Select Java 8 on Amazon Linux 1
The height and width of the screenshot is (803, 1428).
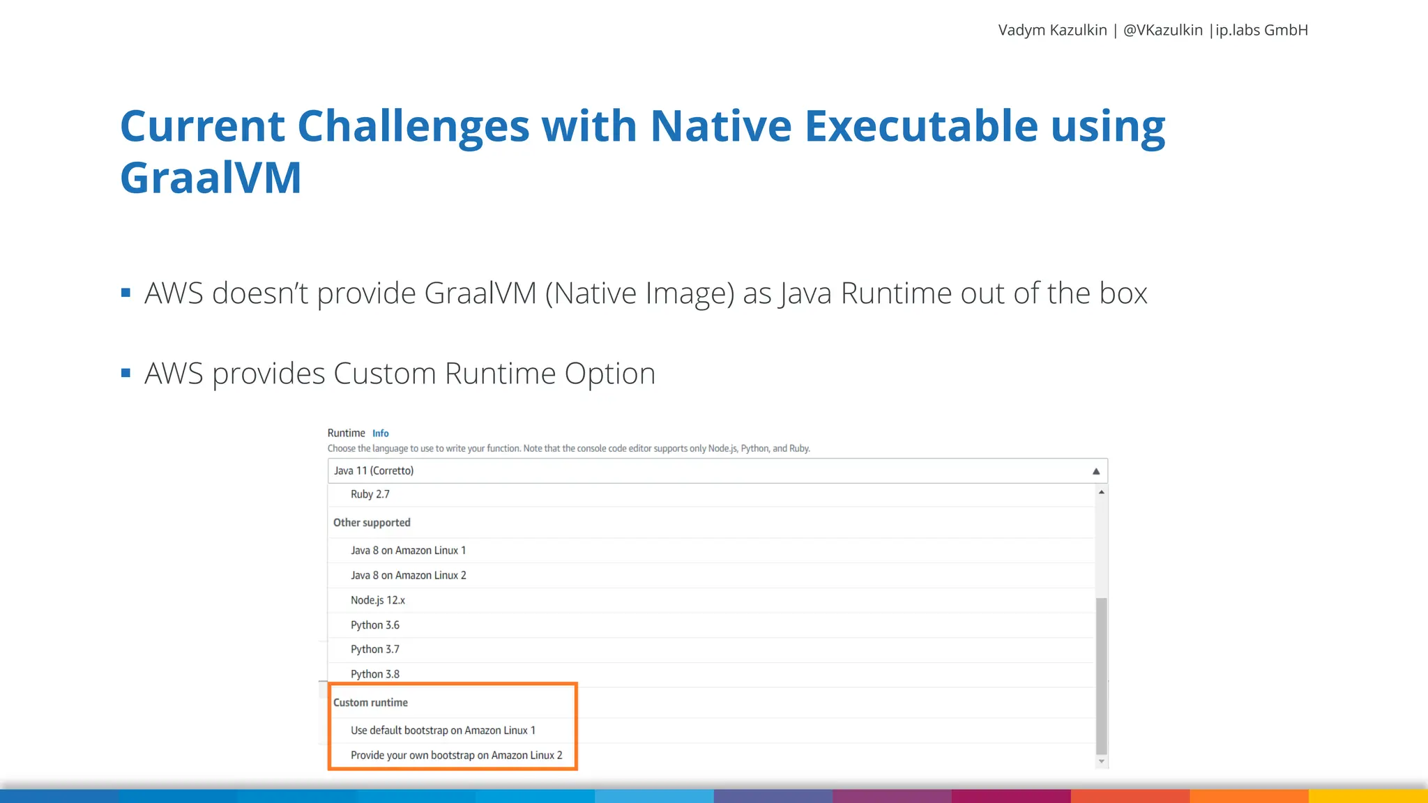[408, 551]
